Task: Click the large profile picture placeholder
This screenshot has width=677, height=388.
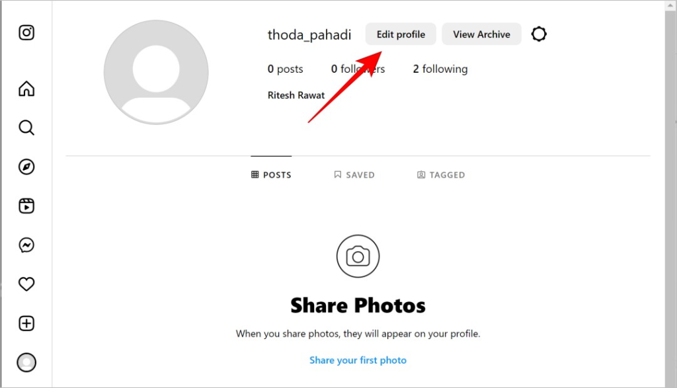Action: click(x=156, y=72)
